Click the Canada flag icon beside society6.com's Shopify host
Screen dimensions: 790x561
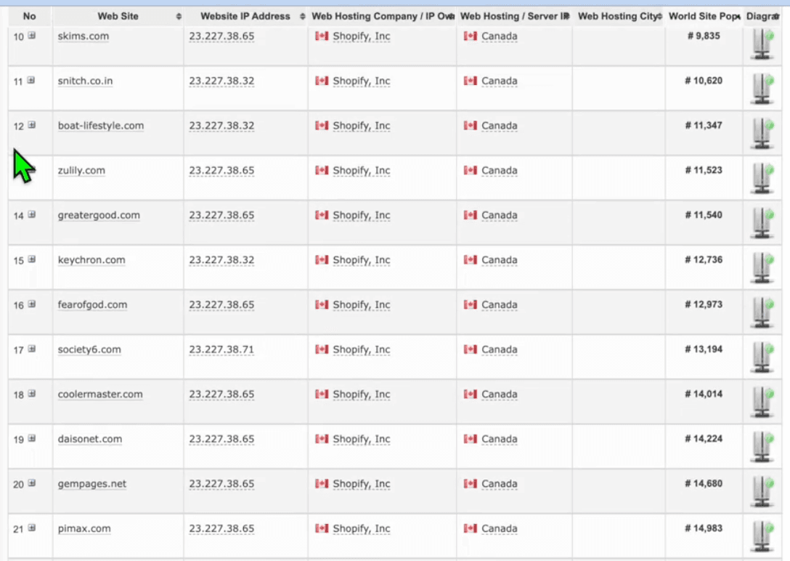[322, 350]
